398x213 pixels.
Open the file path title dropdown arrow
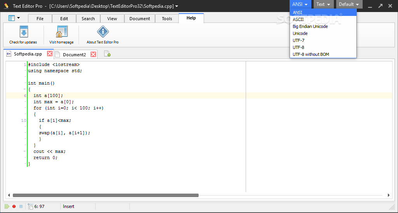[177, 6]
